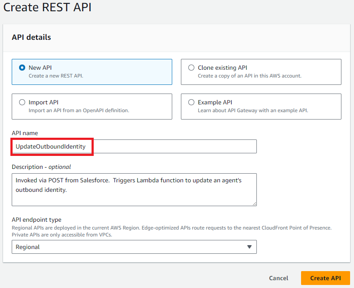Click into the Description text area
Image resolution: width=354 pixels, height=288 pixels.
pos(134,190)
